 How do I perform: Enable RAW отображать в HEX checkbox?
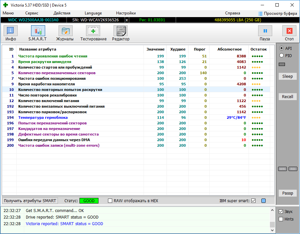110,201
